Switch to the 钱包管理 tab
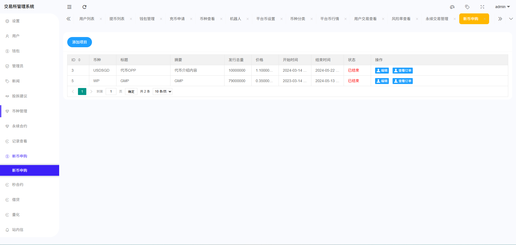 pyautogui.click(x=147, y=19)
